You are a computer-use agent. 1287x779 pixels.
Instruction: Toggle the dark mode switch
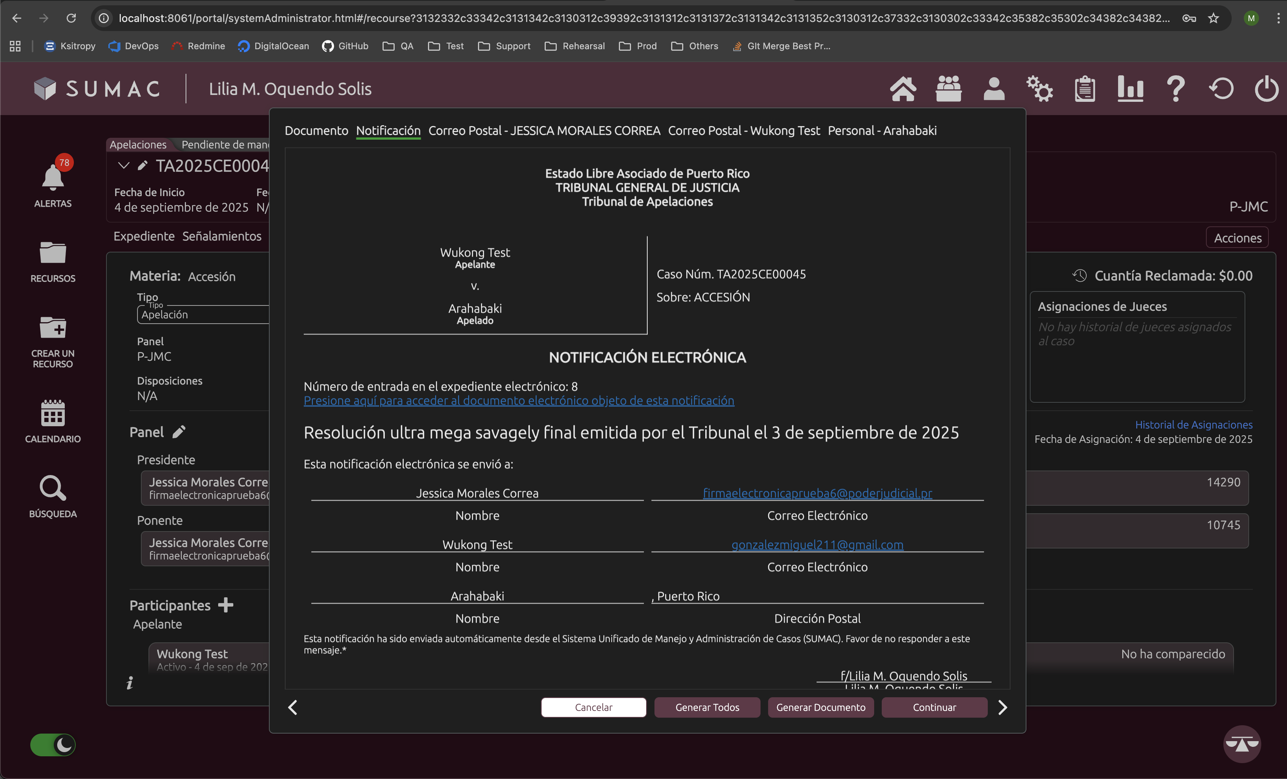click(53, 745)
